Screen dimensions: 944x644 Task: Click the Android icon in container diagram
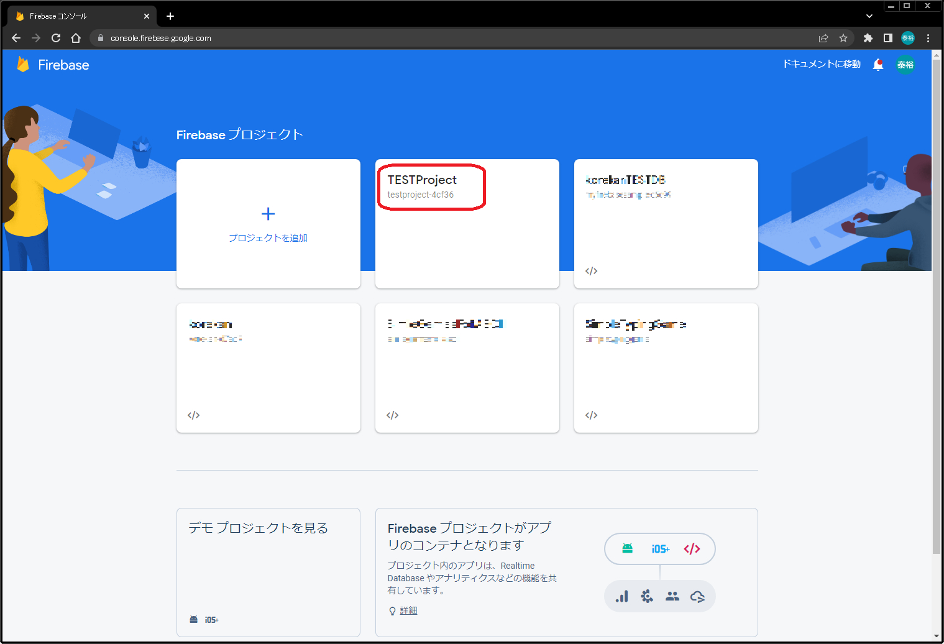point(627,548)
